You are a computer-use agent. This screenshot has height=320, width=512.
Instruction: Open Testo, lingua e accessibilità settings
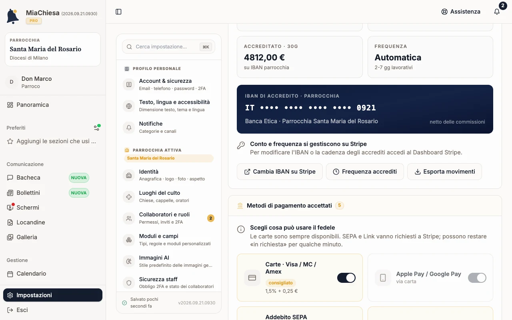pyautogui.click(x=169, y=106)
